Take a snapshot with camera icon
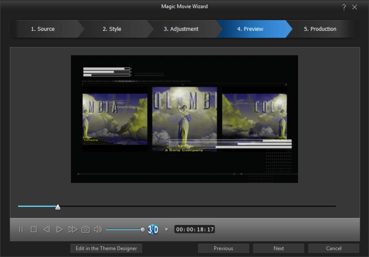369x257 pixels. click(x=85, y=229)
